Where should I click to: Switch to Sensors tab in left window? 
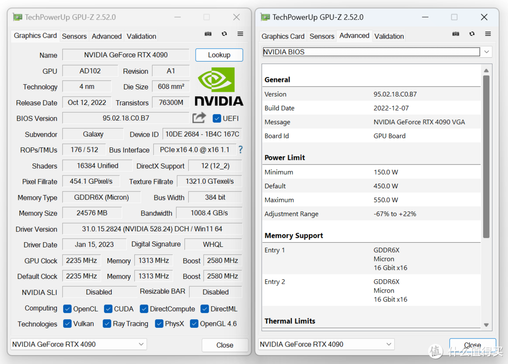(74, 36)
